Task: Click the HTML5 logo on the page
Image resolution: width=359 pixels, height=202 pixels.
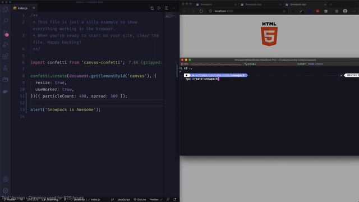Action: [269, 34]
